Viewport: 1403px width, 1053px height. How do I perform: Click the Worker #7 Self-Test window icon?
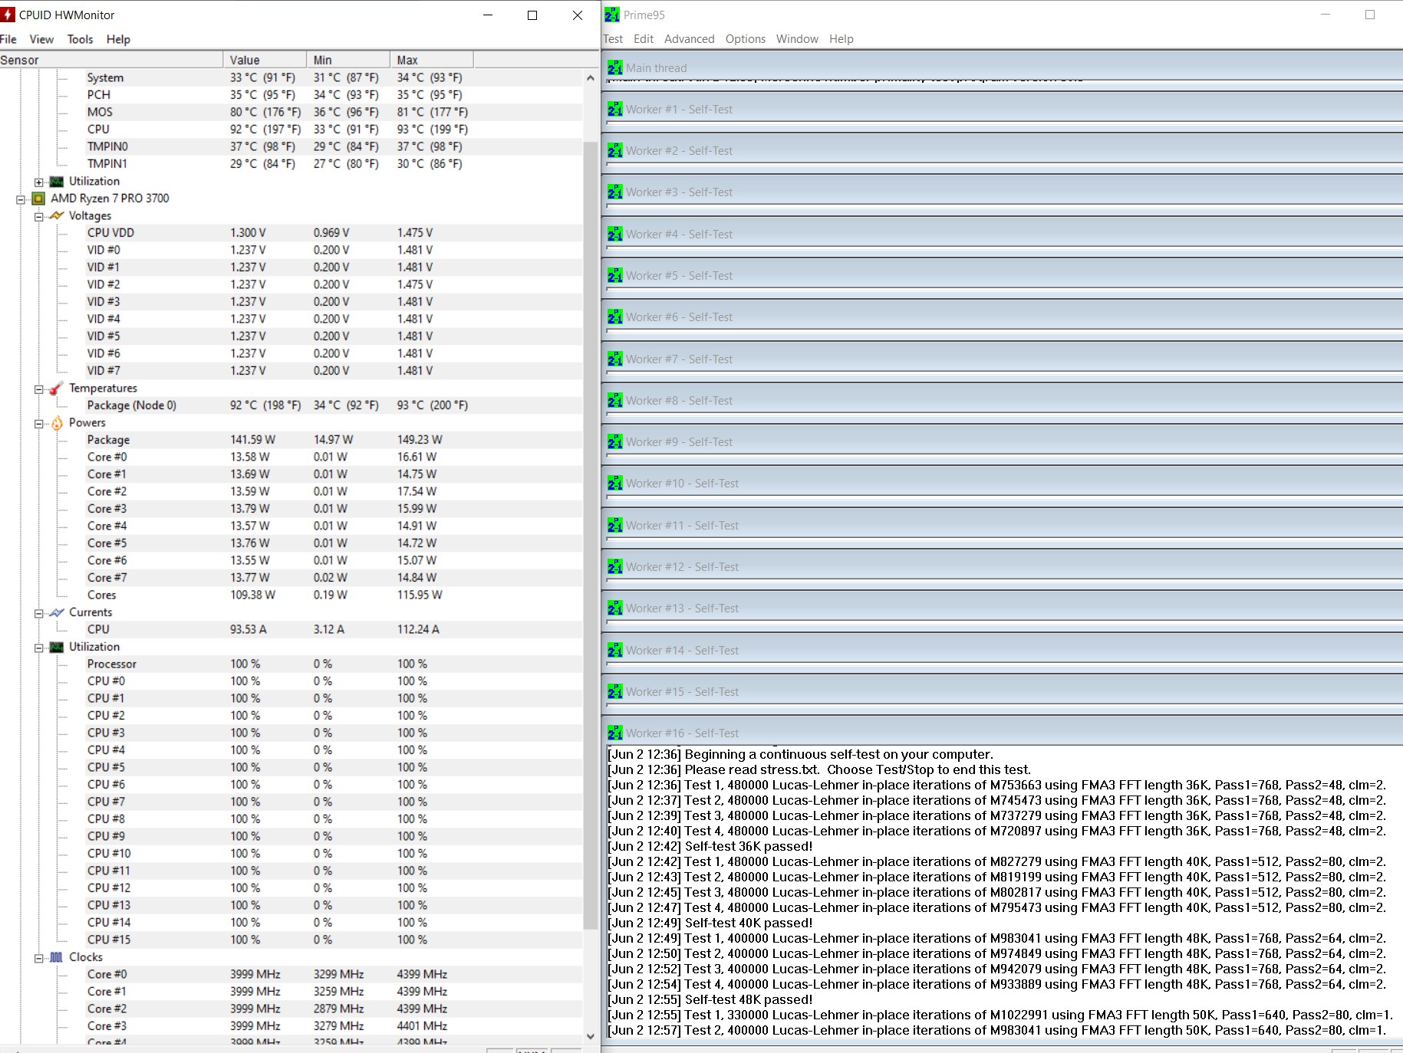click(x=615, y=359)
